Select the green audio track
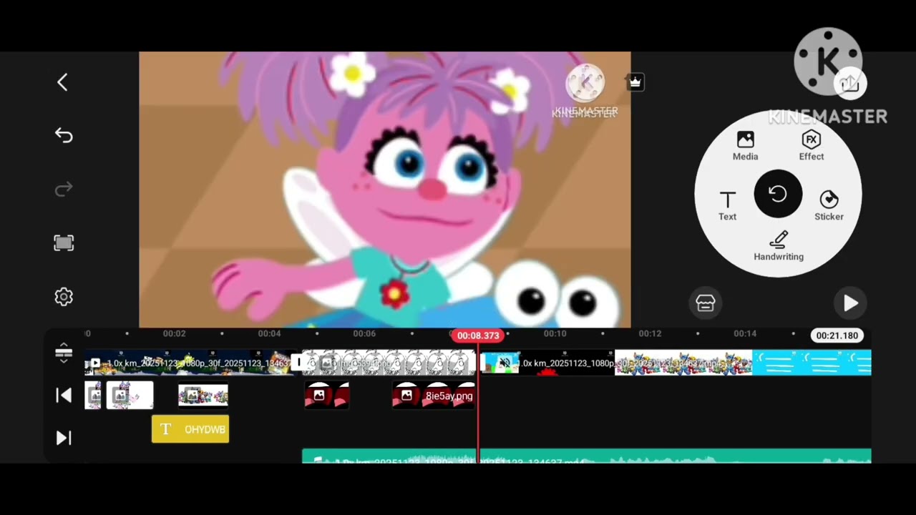 [x=587, y=456]
